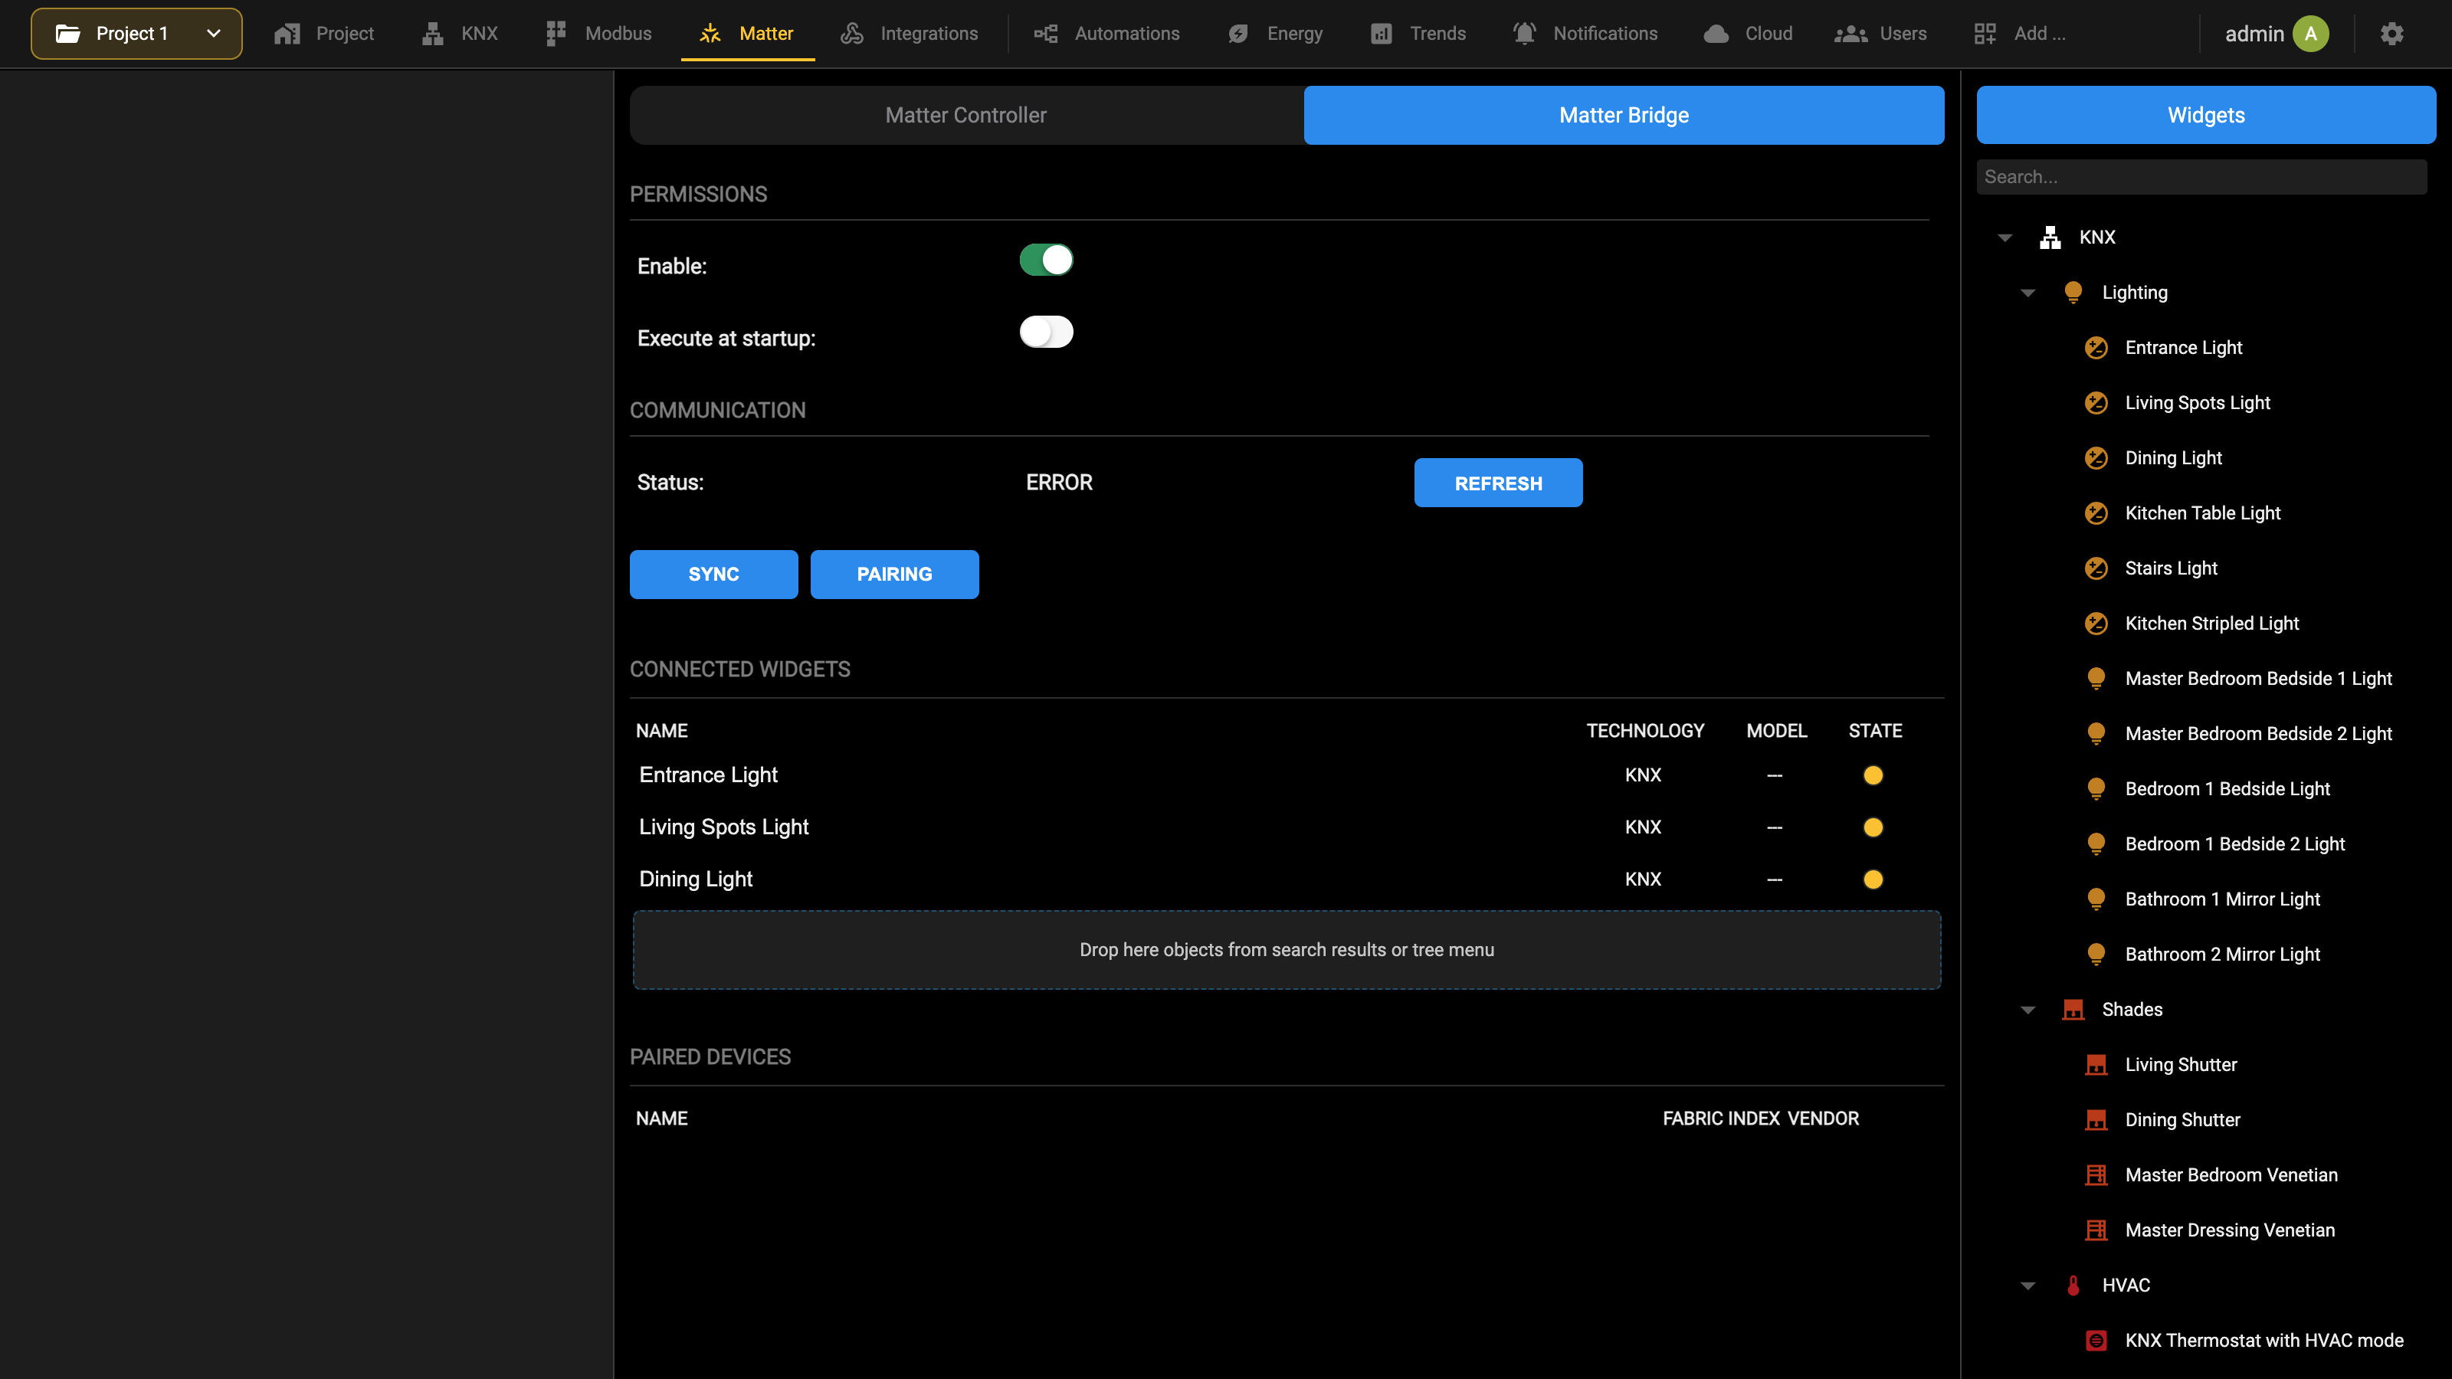Click the Stairs Light tree icon
Image resolution: width=2452 pixels, height=1379 pixels.
click(x=2096, y=568)
